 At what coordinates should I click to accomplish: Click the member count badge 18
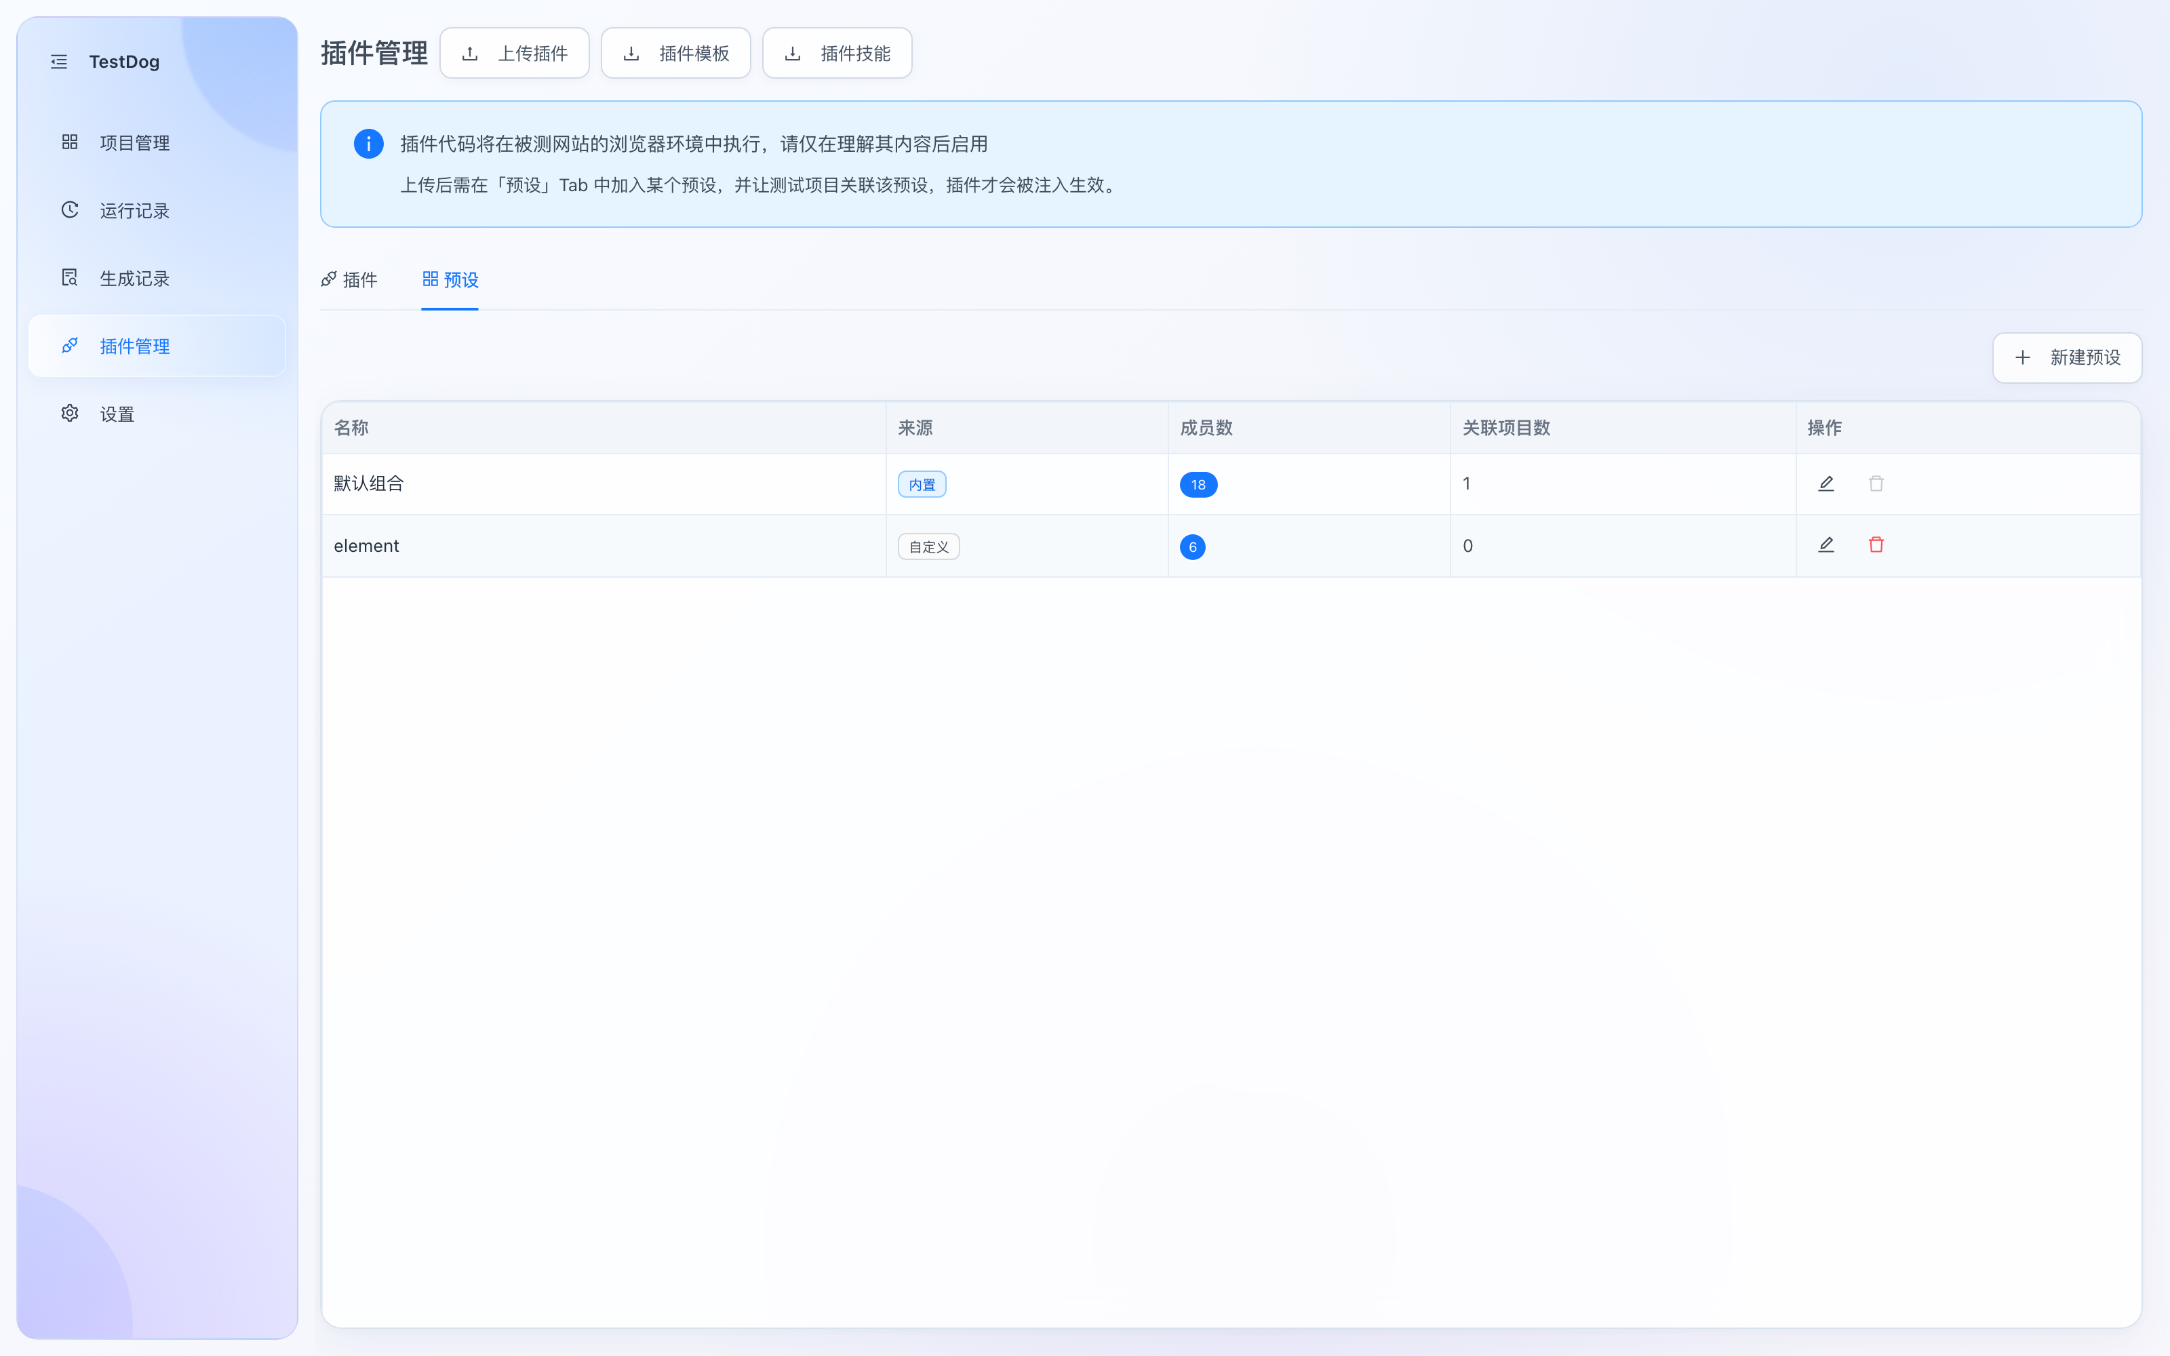[x=1198, y=484]
